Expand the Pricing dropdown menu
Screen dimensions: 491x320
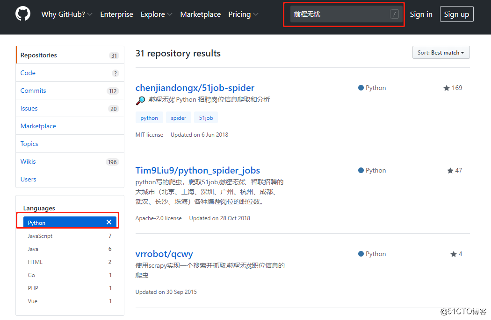tap(243, 14)
